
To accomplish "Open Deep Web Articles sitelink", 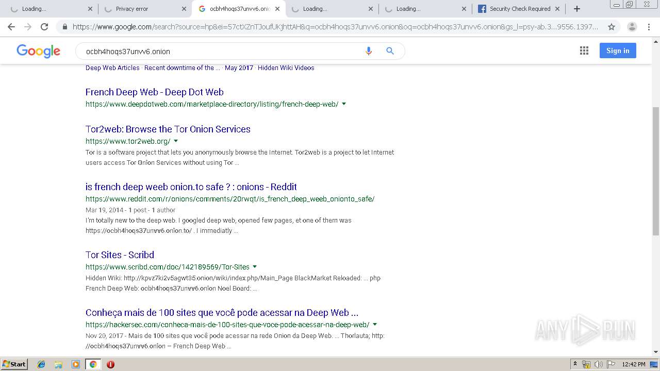I will click(x=112, y=68).
